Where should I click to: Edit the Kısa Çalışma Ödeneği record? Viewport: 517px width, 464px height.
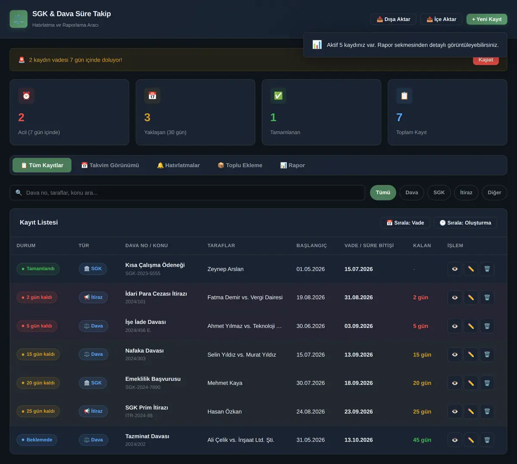tap(471, 269)
